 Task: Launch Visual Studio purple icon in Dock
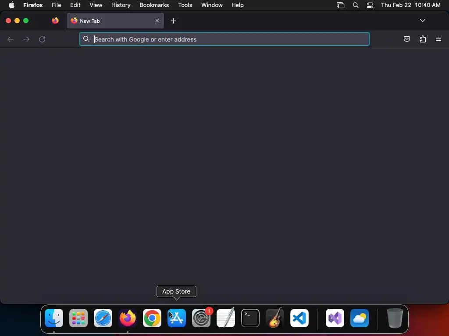coord(335,318)
